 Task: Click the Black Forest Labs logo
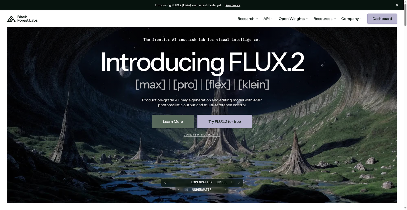click(22, 19)
